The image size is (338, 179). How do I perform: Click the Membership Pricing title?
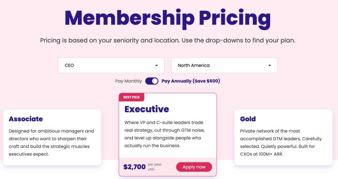coord(168,18)
